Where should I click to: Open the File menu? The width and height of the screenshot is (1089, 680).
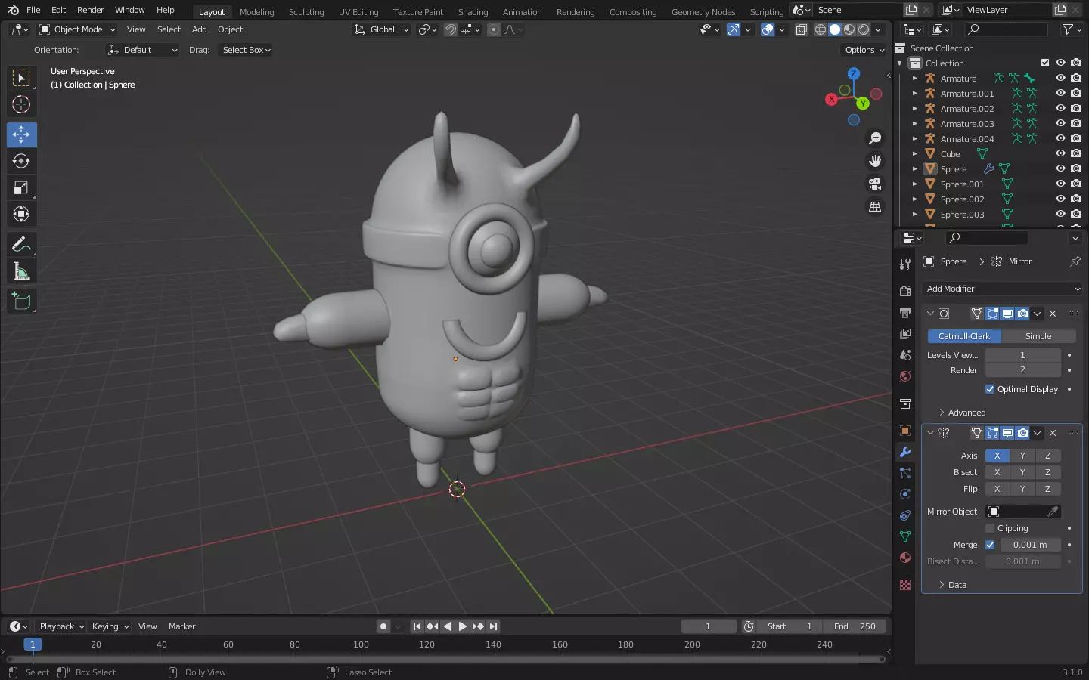(x=33, y=10)
